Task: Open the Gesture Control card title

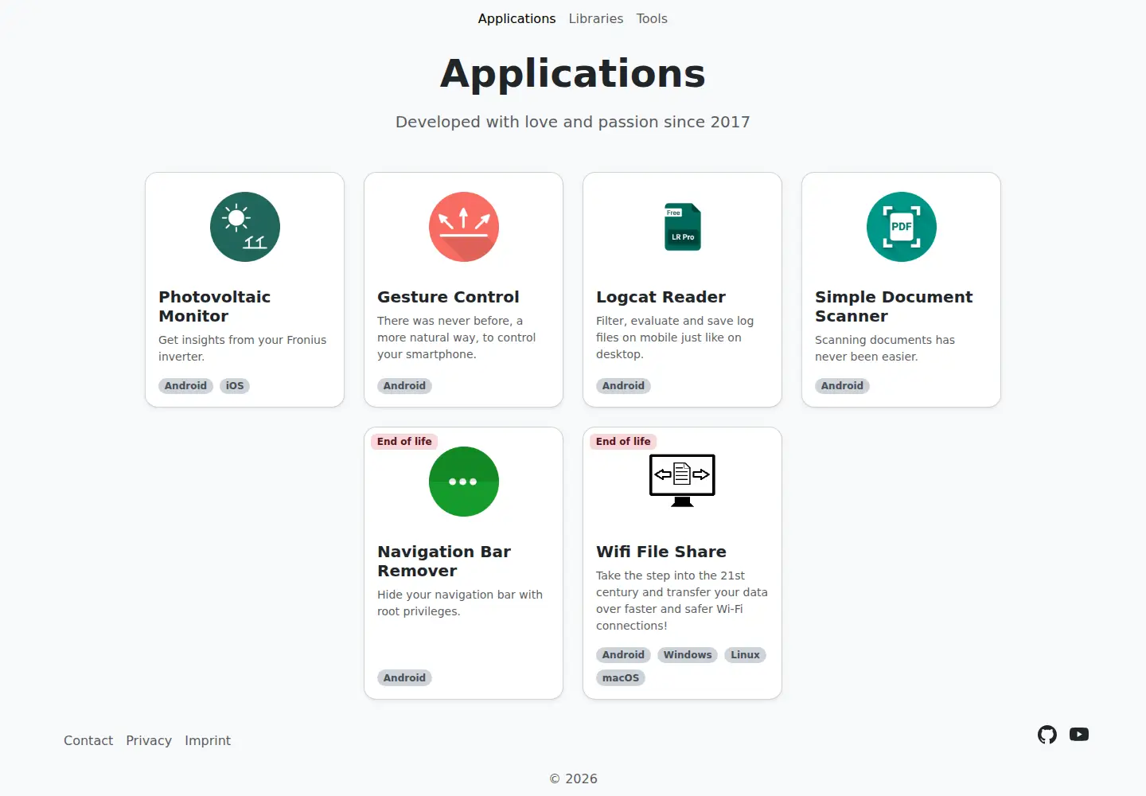Action: 448,297
